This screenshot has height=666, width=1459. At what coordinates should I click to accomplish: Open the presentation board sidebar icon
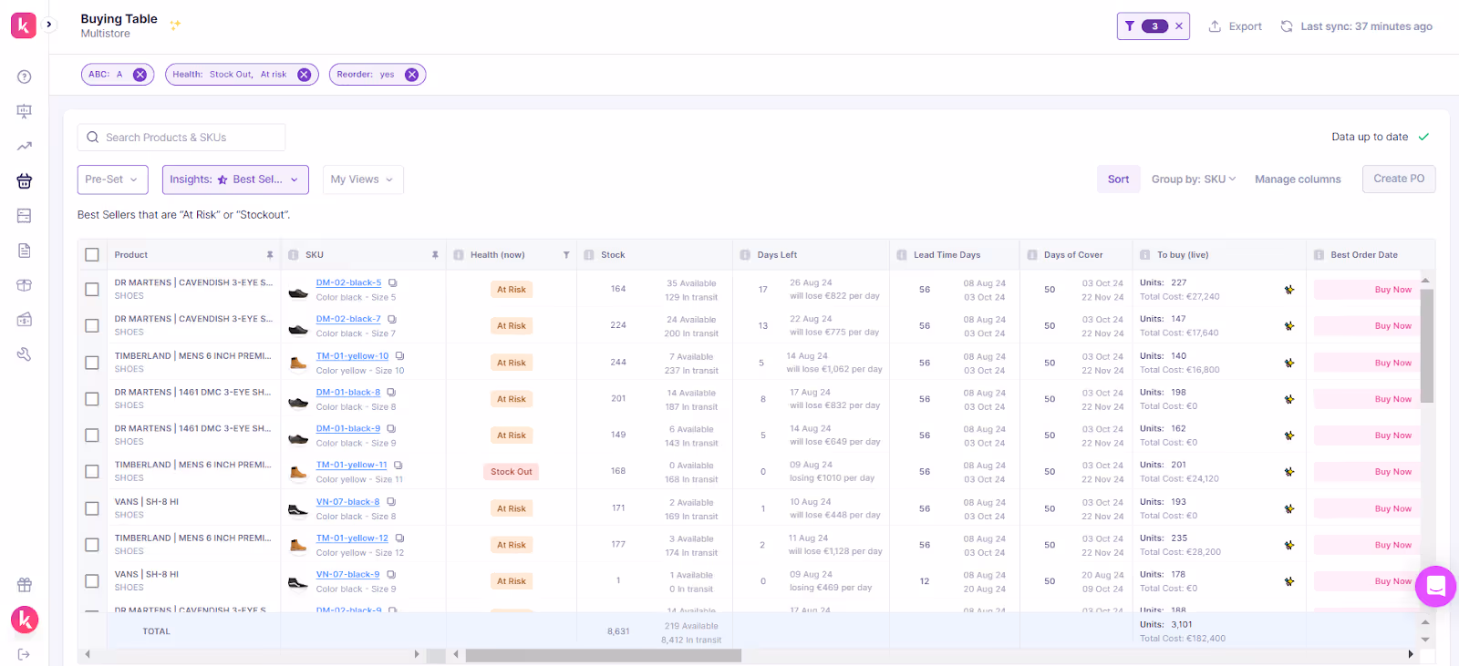pyautogui.click(x=25, y=111)
